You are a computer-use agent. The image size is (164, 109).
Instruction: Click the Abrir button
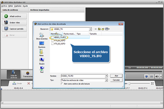tap(116, 76)
